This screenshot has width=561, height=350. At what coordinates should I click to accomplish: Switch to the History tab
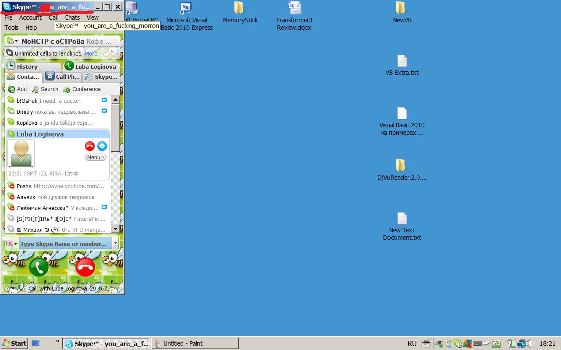[27, 66]
